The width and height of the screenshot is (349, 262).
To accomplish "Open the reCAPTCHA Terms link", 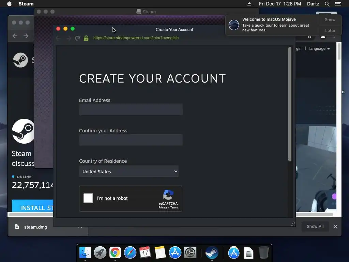I will pyautogui.click(x=174, y=207).
